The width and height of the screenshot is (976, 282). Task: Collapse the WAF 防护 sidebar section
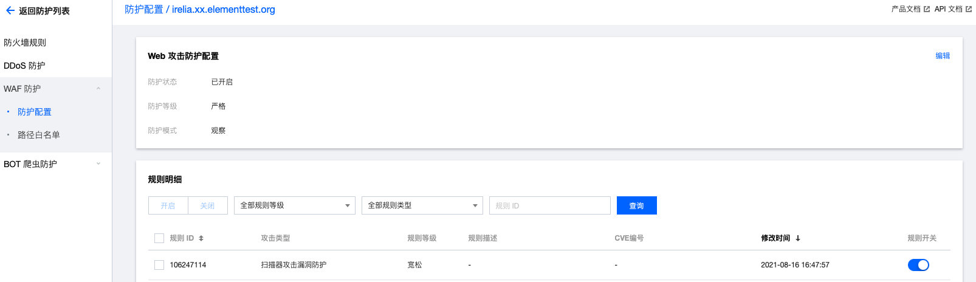click(98, 89)
